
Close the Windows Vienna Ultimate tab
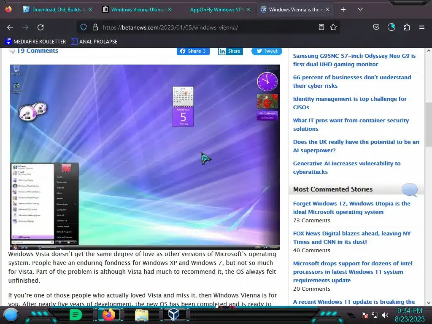[x=170, y=9]
